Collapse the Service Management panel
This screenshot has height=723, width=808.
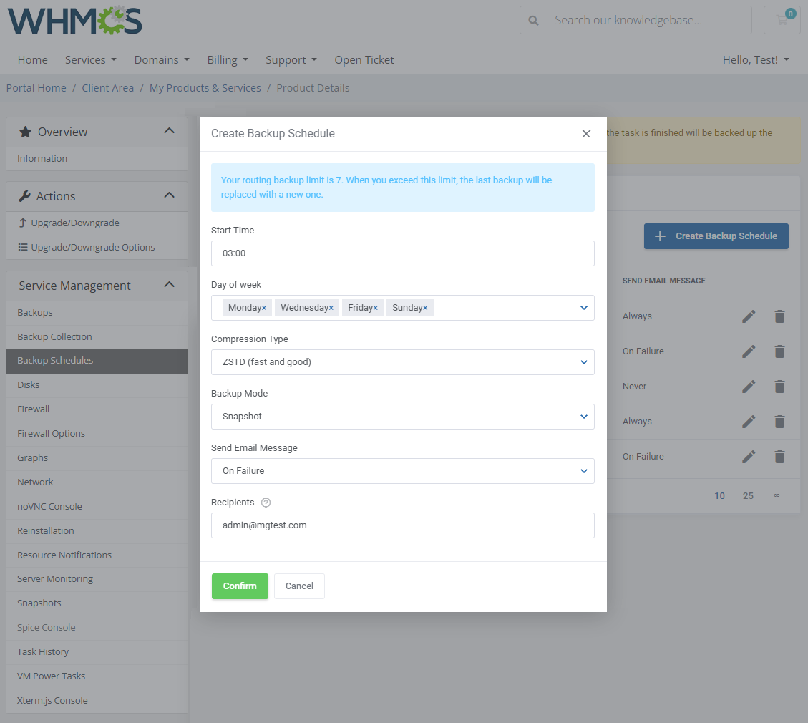[169, 285]
